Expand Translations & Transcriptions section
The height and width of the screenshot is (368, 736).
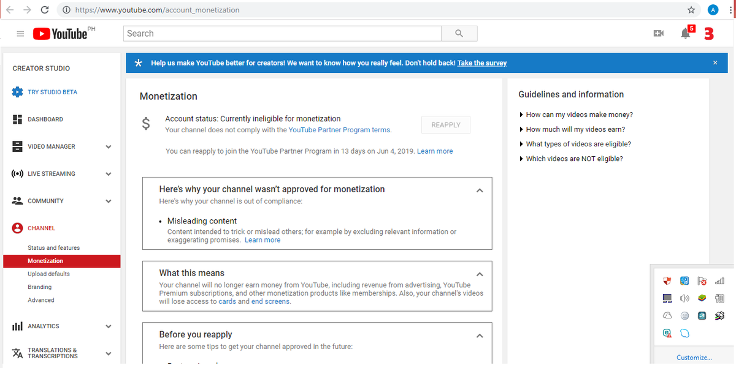tap(109, 353)
